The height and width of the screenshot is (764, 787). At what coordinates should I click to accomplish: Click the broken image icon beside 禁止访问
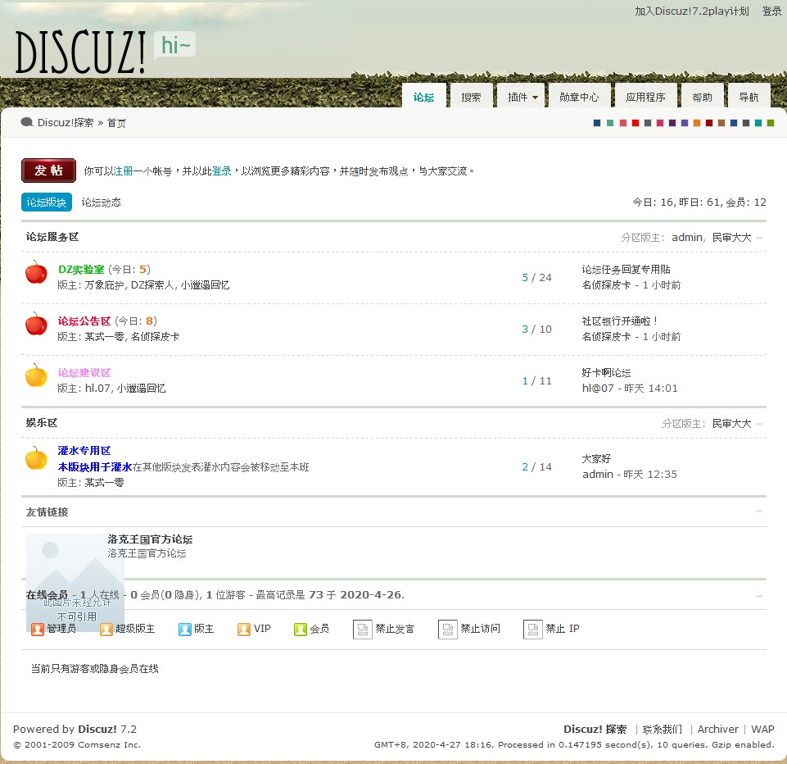coord(448,629)
